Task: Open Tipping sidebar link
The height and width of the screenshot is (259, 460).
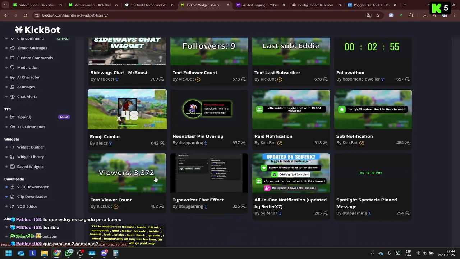Action: pos(24,117)
